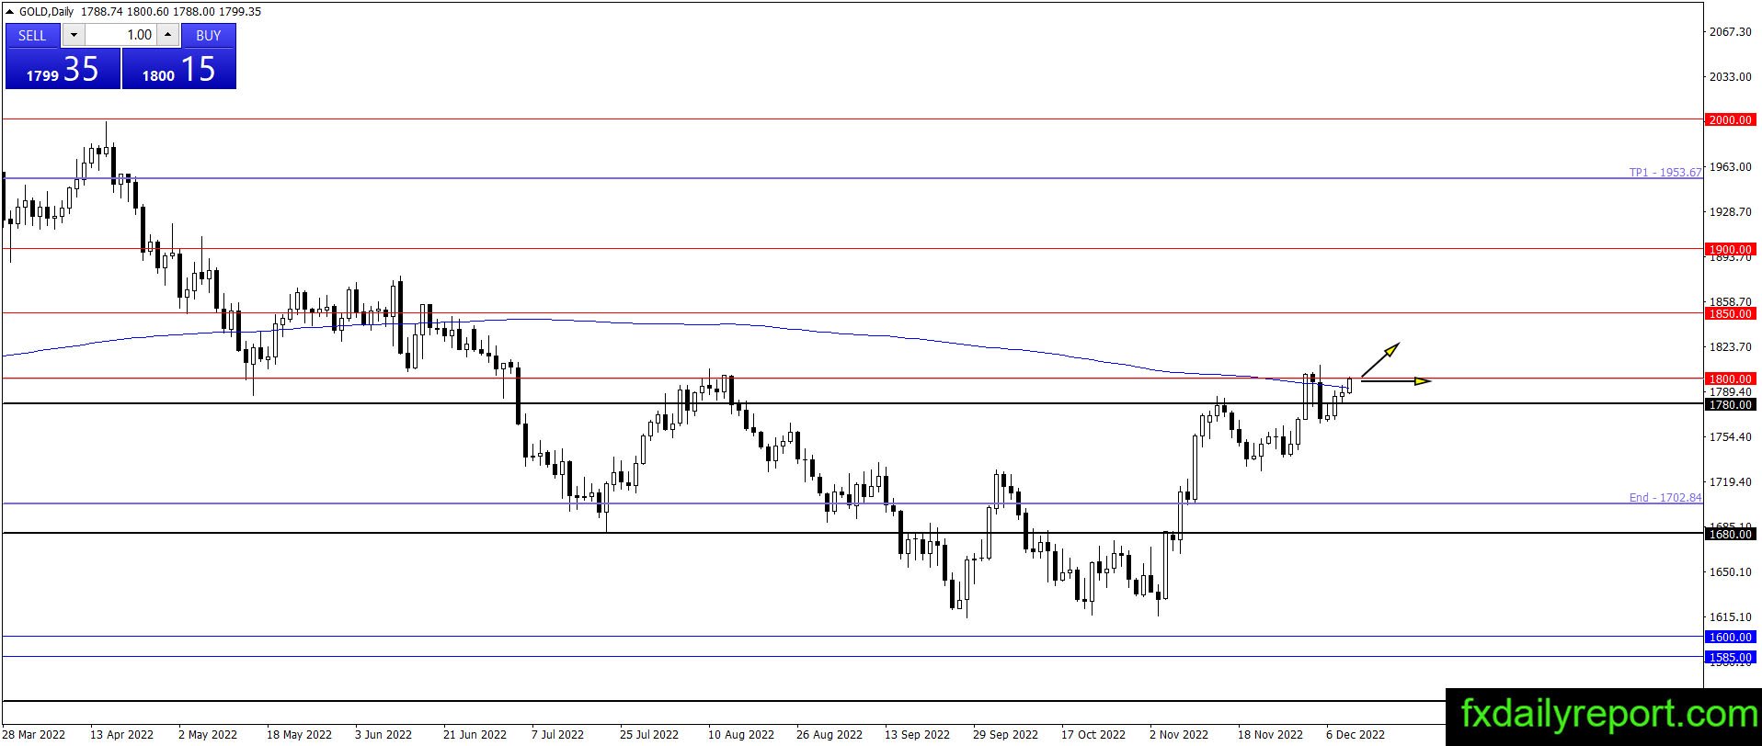Click the 1800 15 buy price tile
The height and width of the screenshot is (746, 1762).
coord(178,69)
